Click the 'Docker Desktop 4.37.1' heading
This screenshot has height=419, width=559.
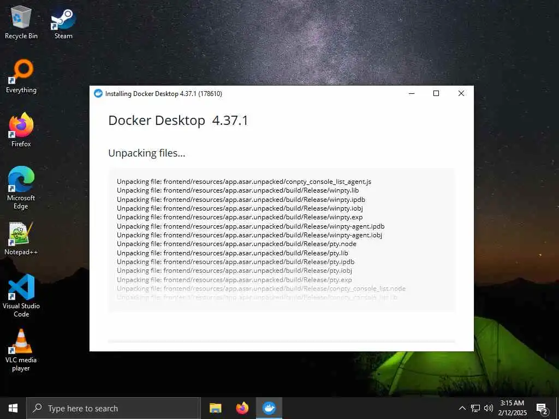pos(178,121)
